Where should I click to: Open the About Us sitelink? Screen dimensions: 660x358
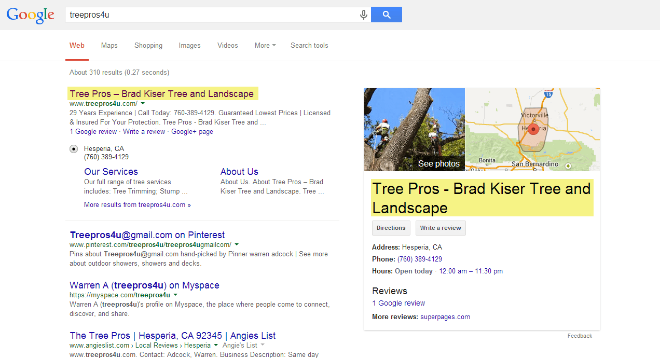tap(239, 172)
